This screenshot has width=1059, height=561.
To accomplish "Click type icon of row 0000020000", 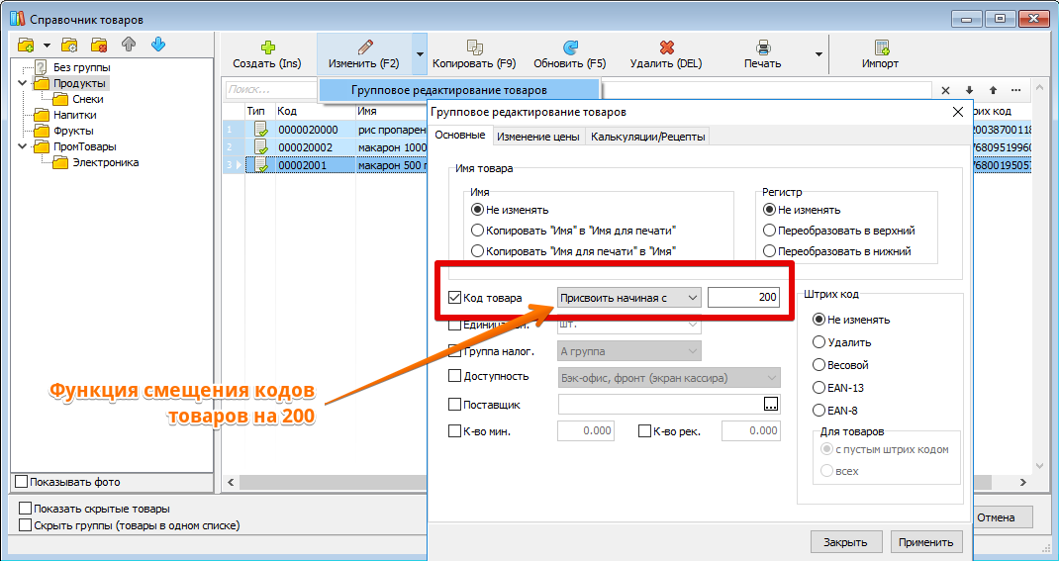I will click(x=260, y=129).
